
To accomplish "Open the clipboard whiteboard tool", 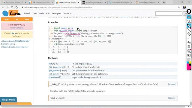I will click(x=189, y=59).
